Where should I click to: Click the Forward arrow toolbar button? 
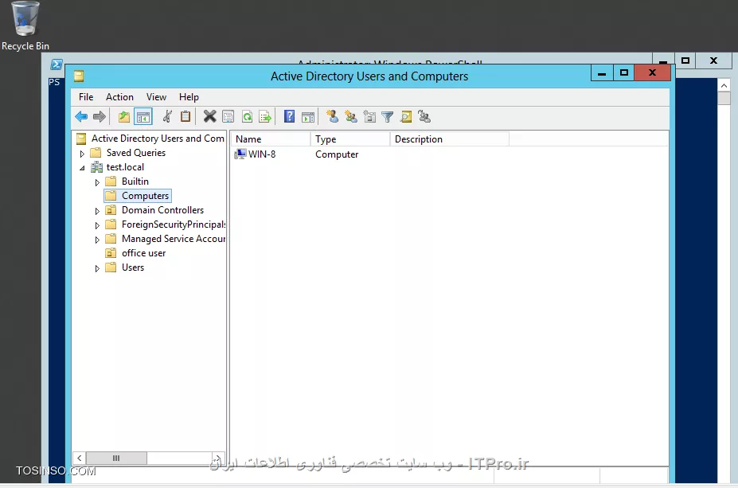pyautogui.click(x=100, y=116)
